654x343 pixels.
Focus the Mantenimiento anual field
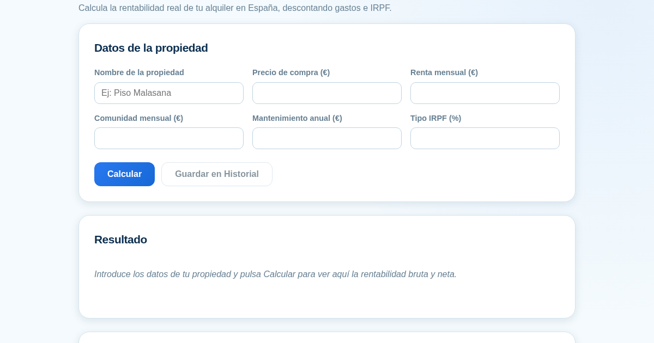(327, 138)
